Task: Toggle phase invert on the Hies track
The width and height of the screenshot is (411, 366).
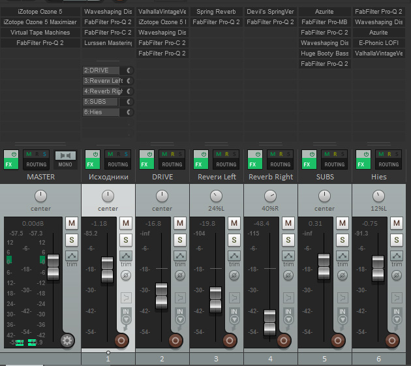Action: 397,275
